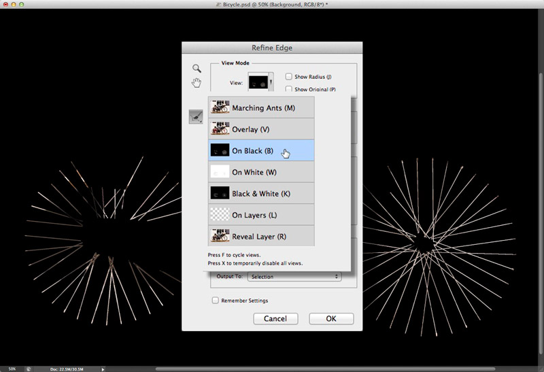Click the On White preview thumbnail
Viewport: 544px width, 372px height.
point(219,172)
